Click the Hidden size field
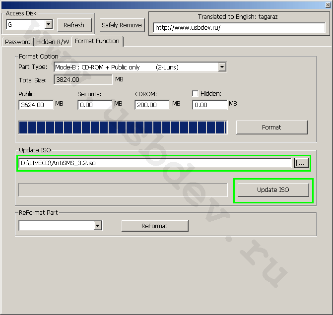This screenshot has width=333, height=315. (210, 105)
